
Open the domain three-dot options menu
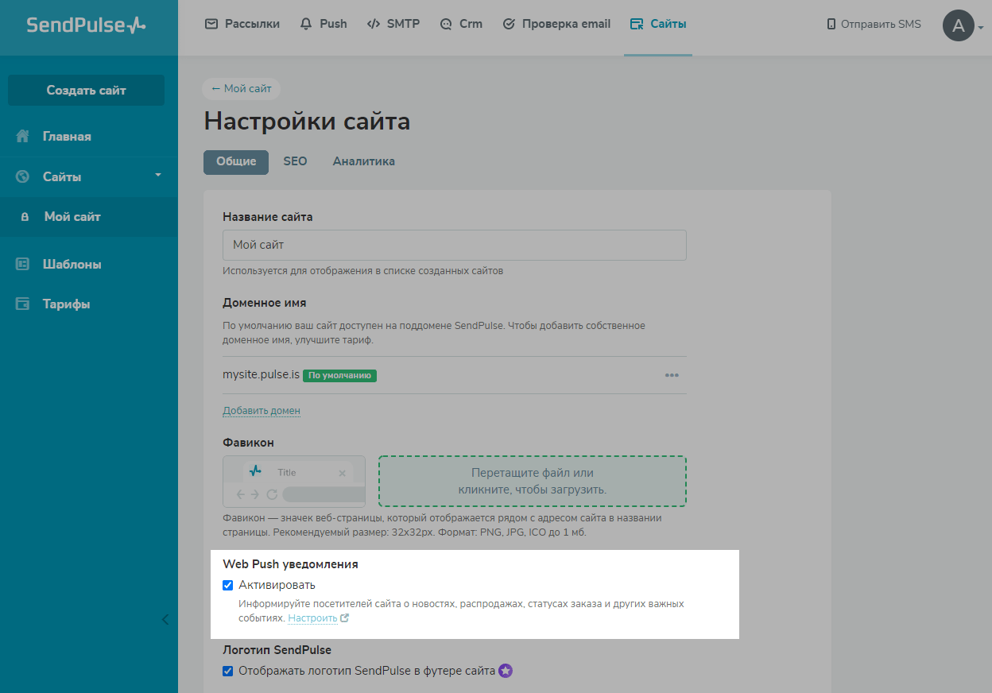(x=672, y=374)
